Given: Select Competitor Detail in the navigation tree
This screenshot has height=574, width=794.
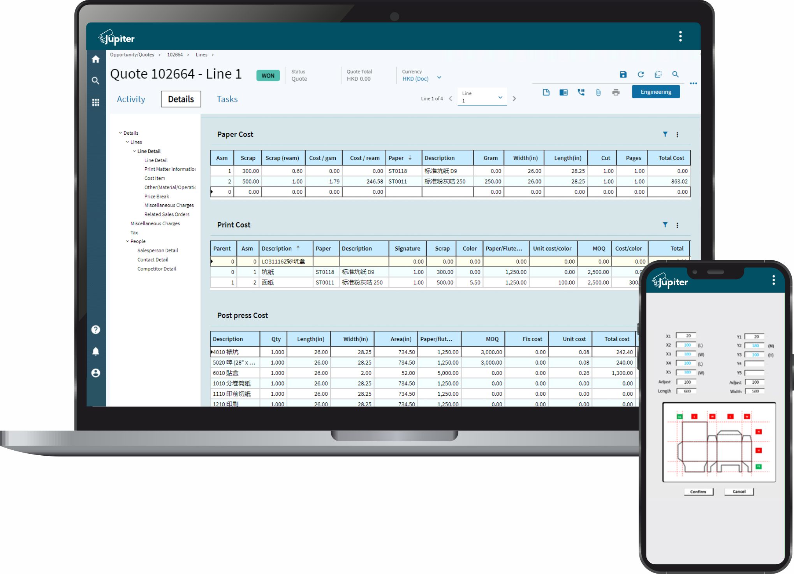Looking at the screenshot, I should click(157, 269).
